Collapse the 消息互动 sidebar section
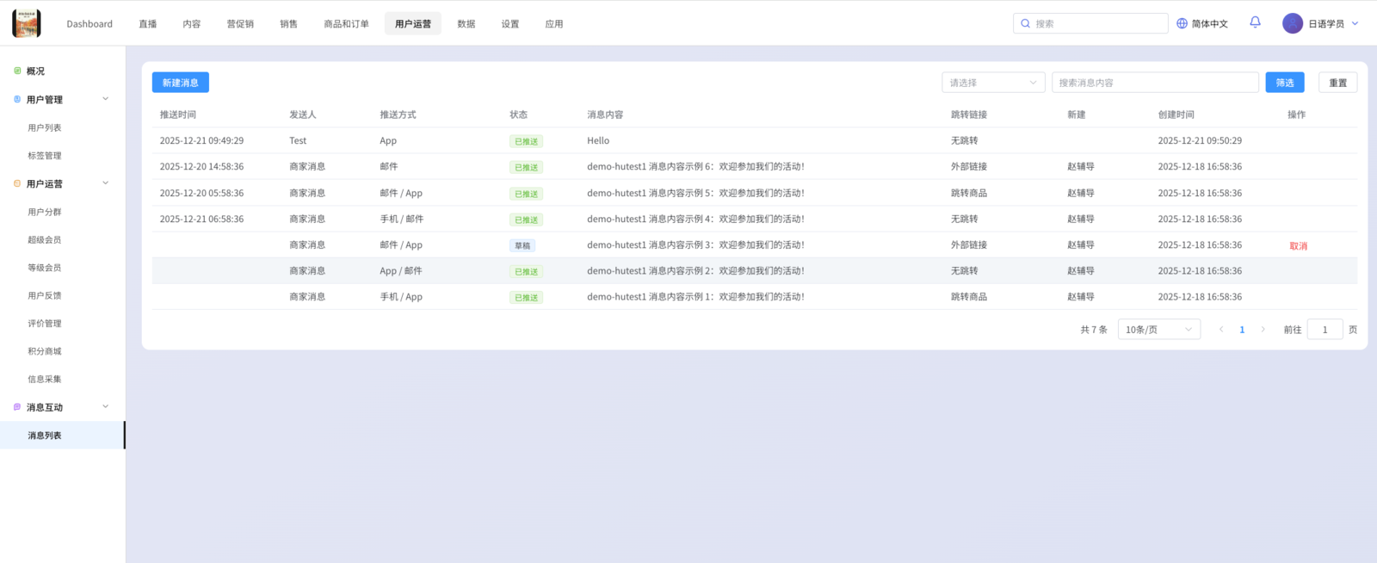 106,407
